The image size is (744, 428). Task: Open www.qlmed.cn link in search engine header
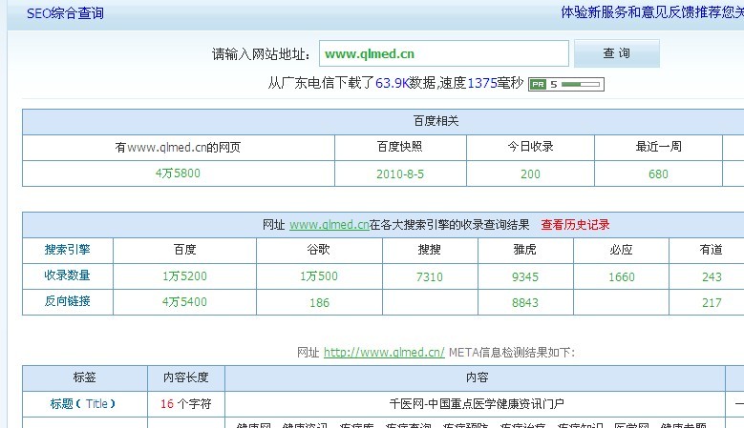pyautogui.click(x=329, y=225)
